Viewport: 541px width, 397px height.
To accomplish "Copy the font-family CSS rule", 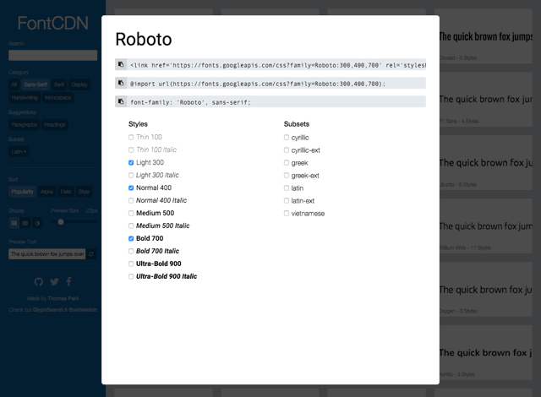I will [x=121, y=101].
